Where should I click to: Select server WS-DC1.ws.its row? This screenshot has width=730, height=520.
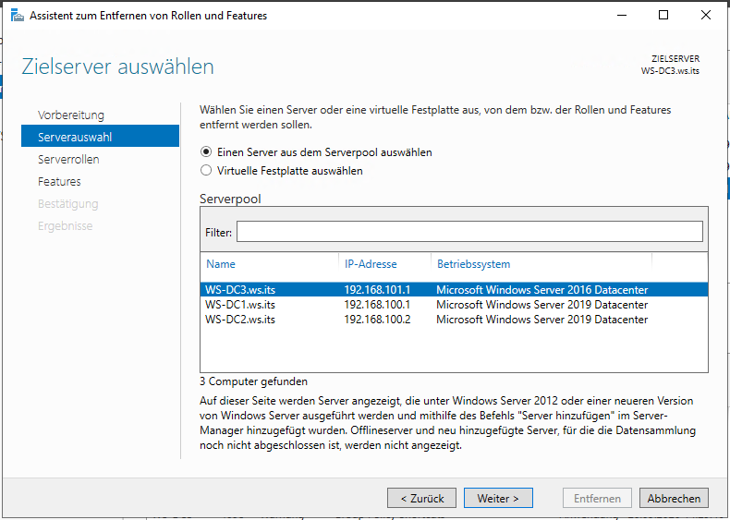[454, 305]
